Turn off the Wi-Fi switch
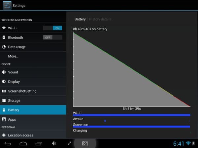This screenshot has width=198, height=148. [x=52, y=28]
